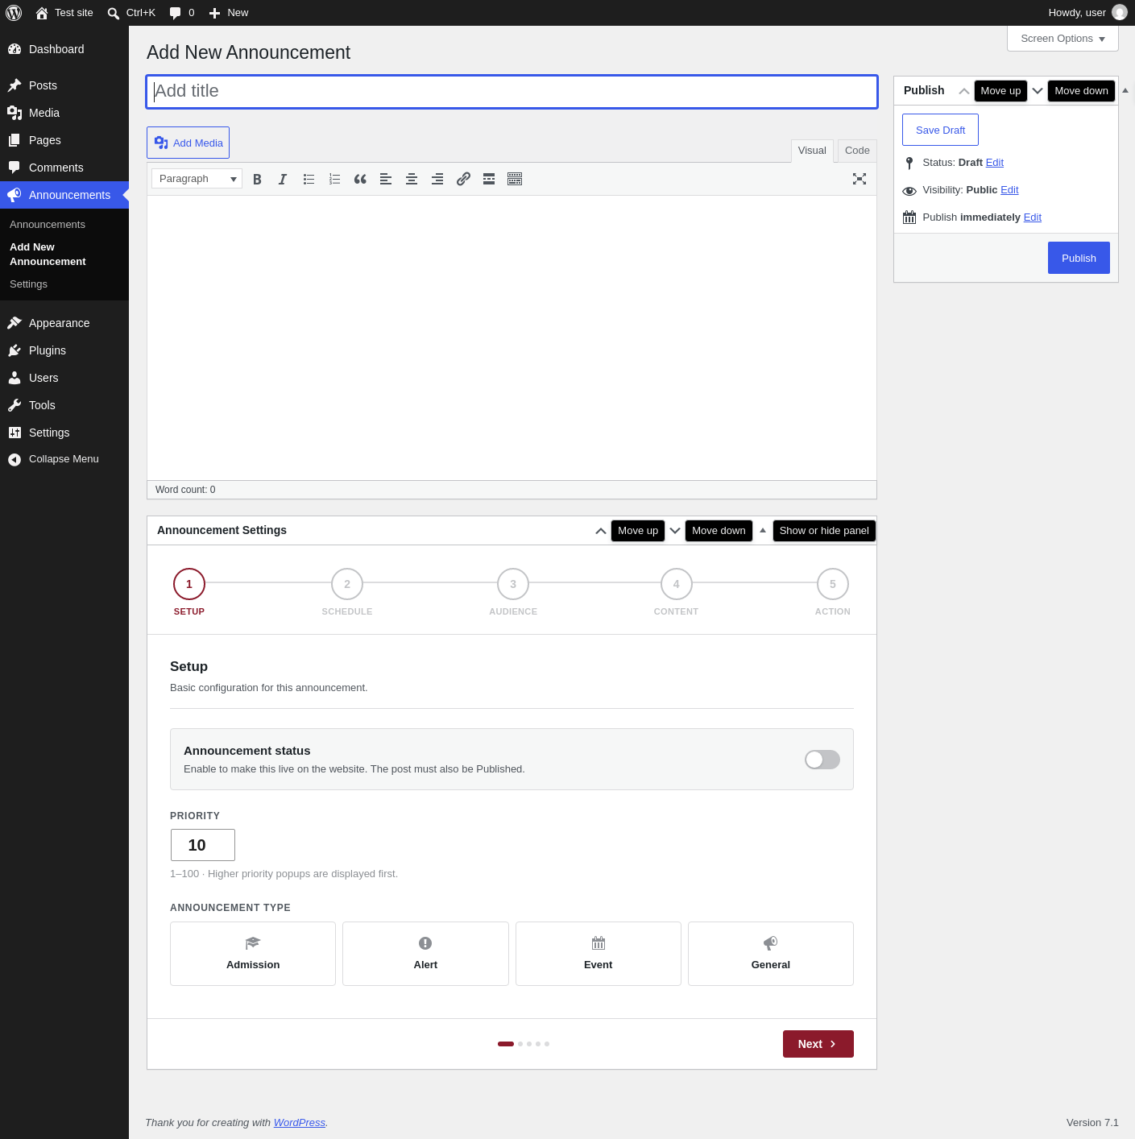Viewport: 1135px width, 1139px height.
Task: Choose the Event announcement type card
Action: tap(599, 954)
